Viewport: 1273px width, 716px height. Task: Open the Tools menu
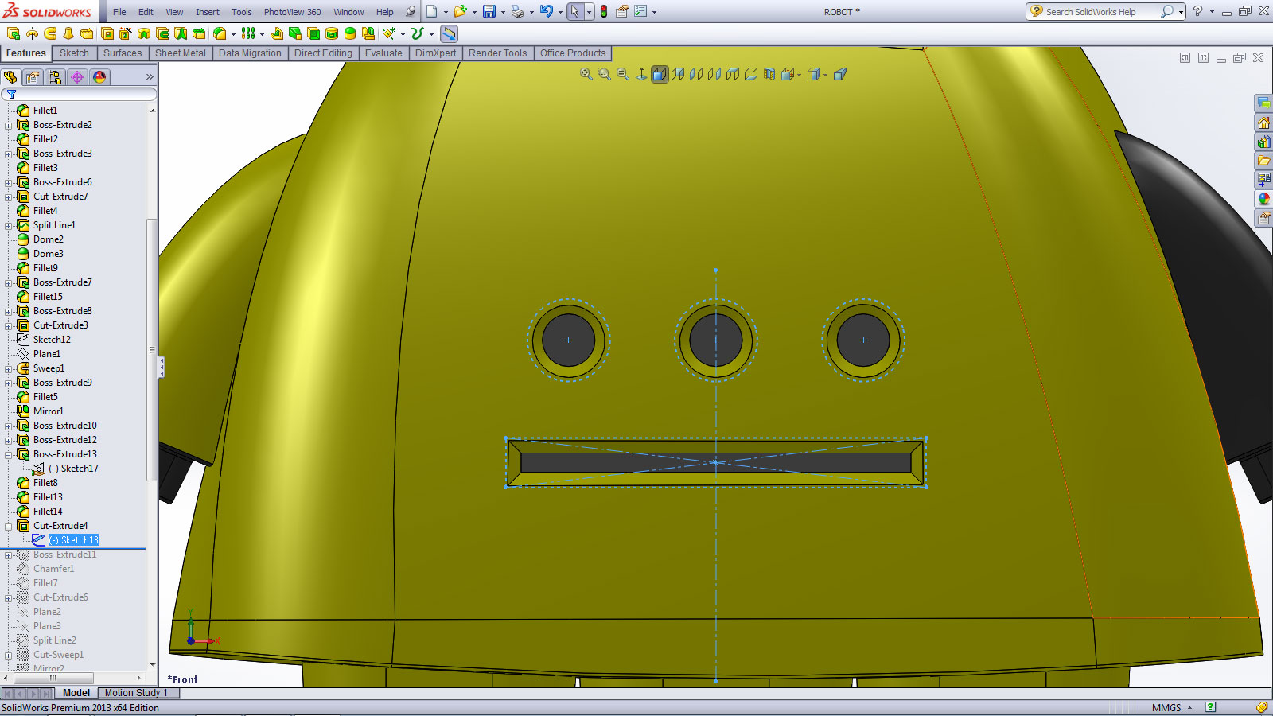(x=241, y=12)
